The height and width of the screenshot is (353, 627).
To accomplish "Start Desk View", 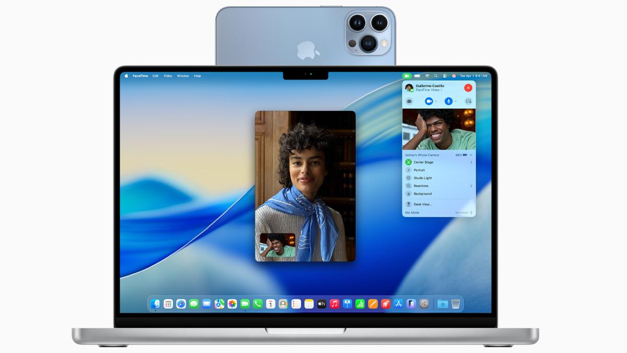I will [x=422, y=203].
